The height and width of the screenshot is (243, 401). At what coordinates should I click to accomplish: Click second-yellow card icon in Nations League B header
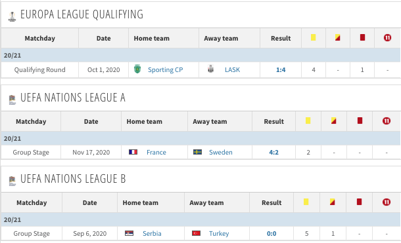pos(332,202)
